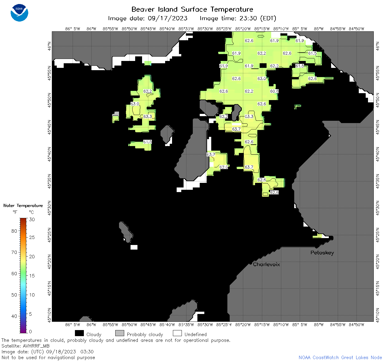This screenshot has height=362, width=385.
Task: Select the black Cloudy legend swatch
Action: (x=79, y=333)
